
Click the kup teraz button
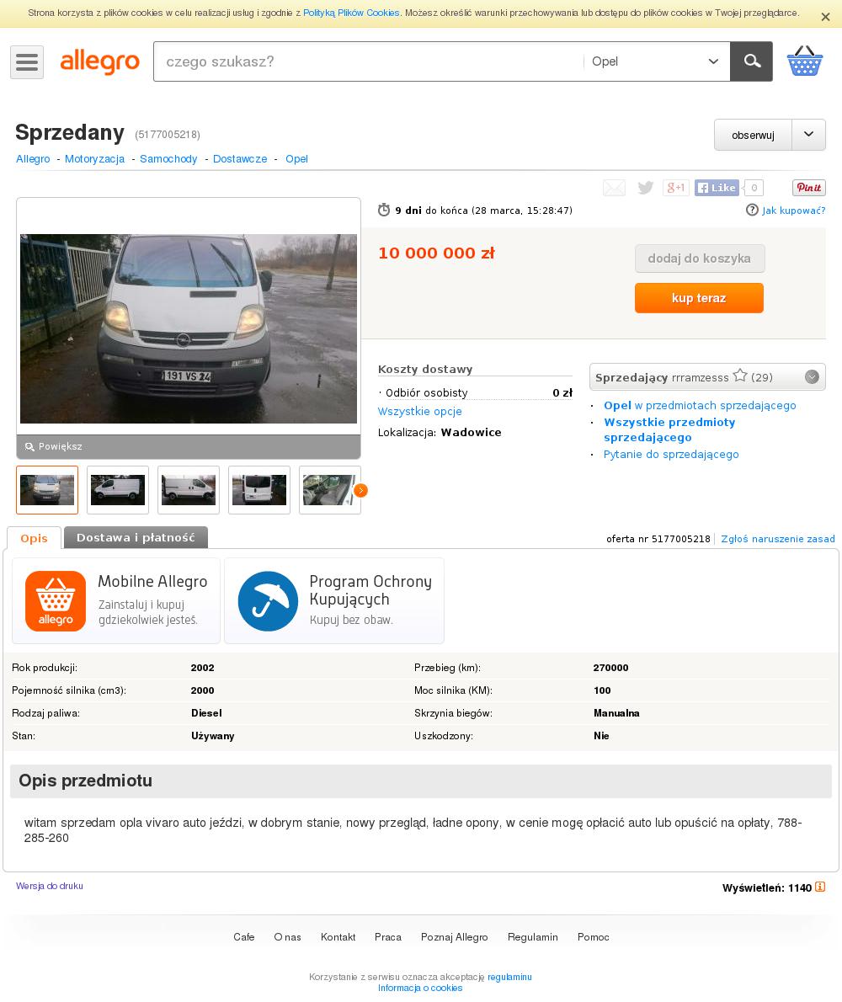tap(699, 298)
